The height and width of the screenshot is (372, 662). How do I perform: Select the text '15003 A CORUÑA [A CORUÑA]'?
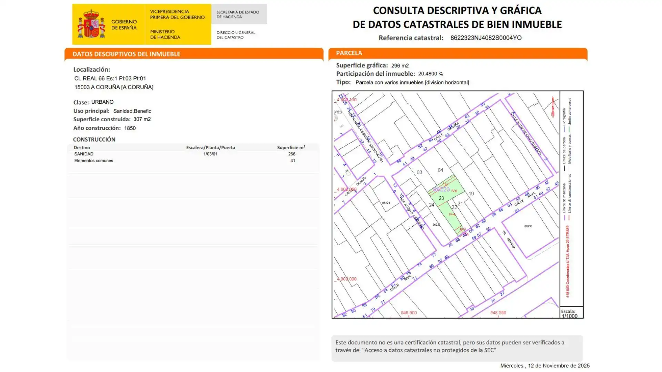tap(114, 87)
